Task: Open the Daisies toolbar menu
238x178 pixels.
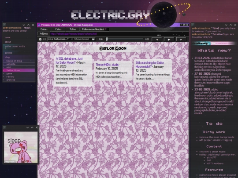Action: click(44, 29)
